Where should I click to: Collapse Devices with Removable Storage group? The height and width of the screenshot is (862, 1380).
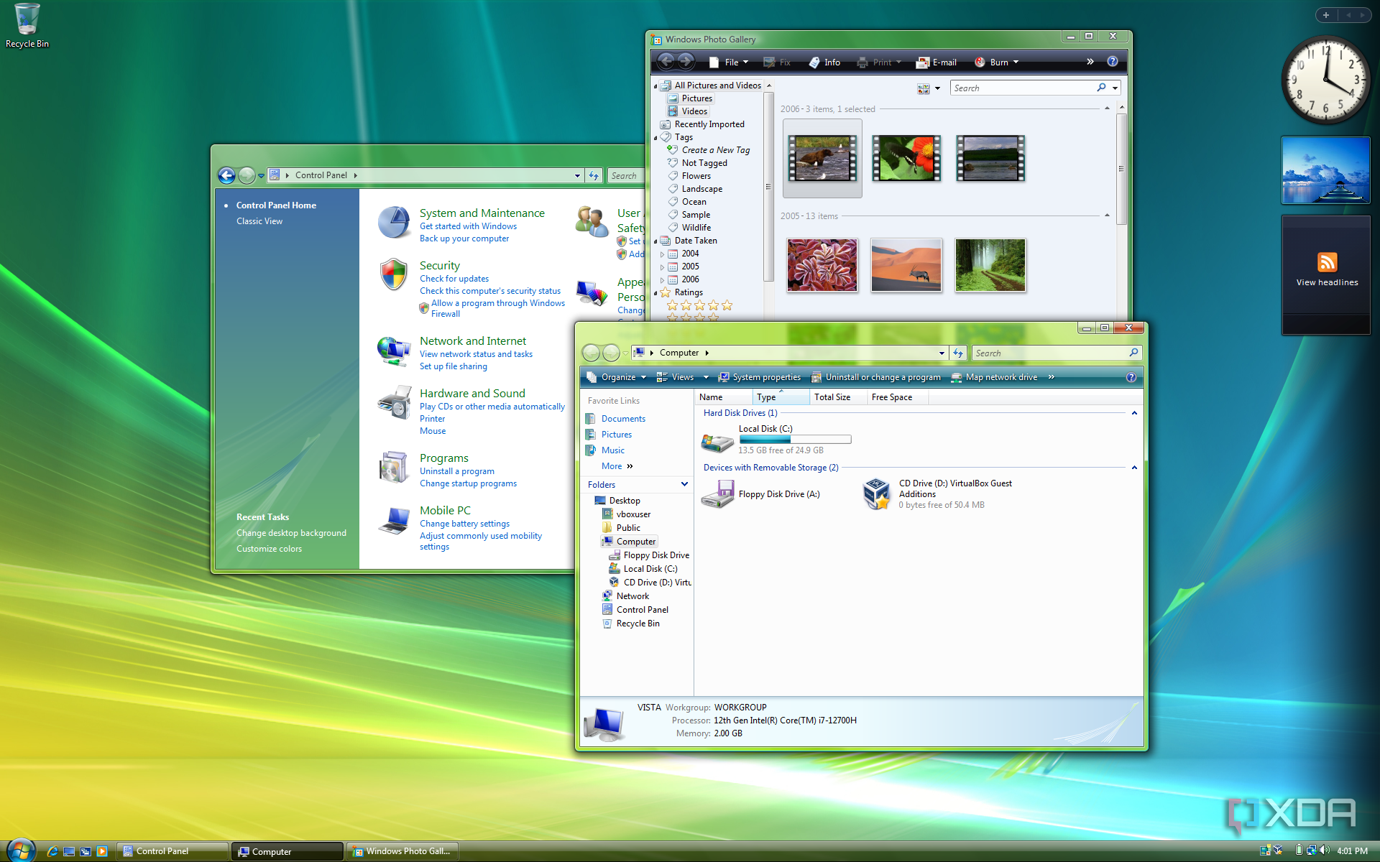(1134, 468)
